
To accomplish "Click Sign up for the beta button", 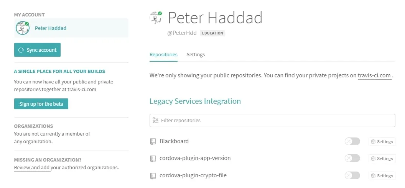I will point(41,104).
